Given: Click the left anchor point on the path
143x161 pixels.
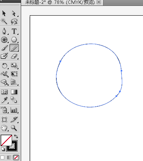Looking at the screenshot, I should pos(60,61).
